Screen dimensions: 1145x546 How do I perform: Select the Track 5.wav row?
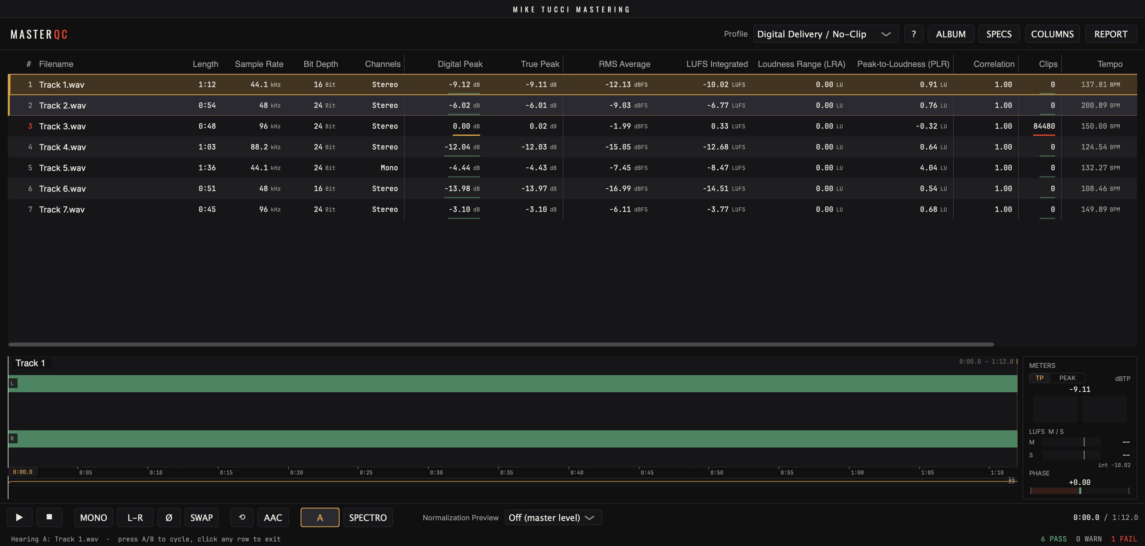572,168
